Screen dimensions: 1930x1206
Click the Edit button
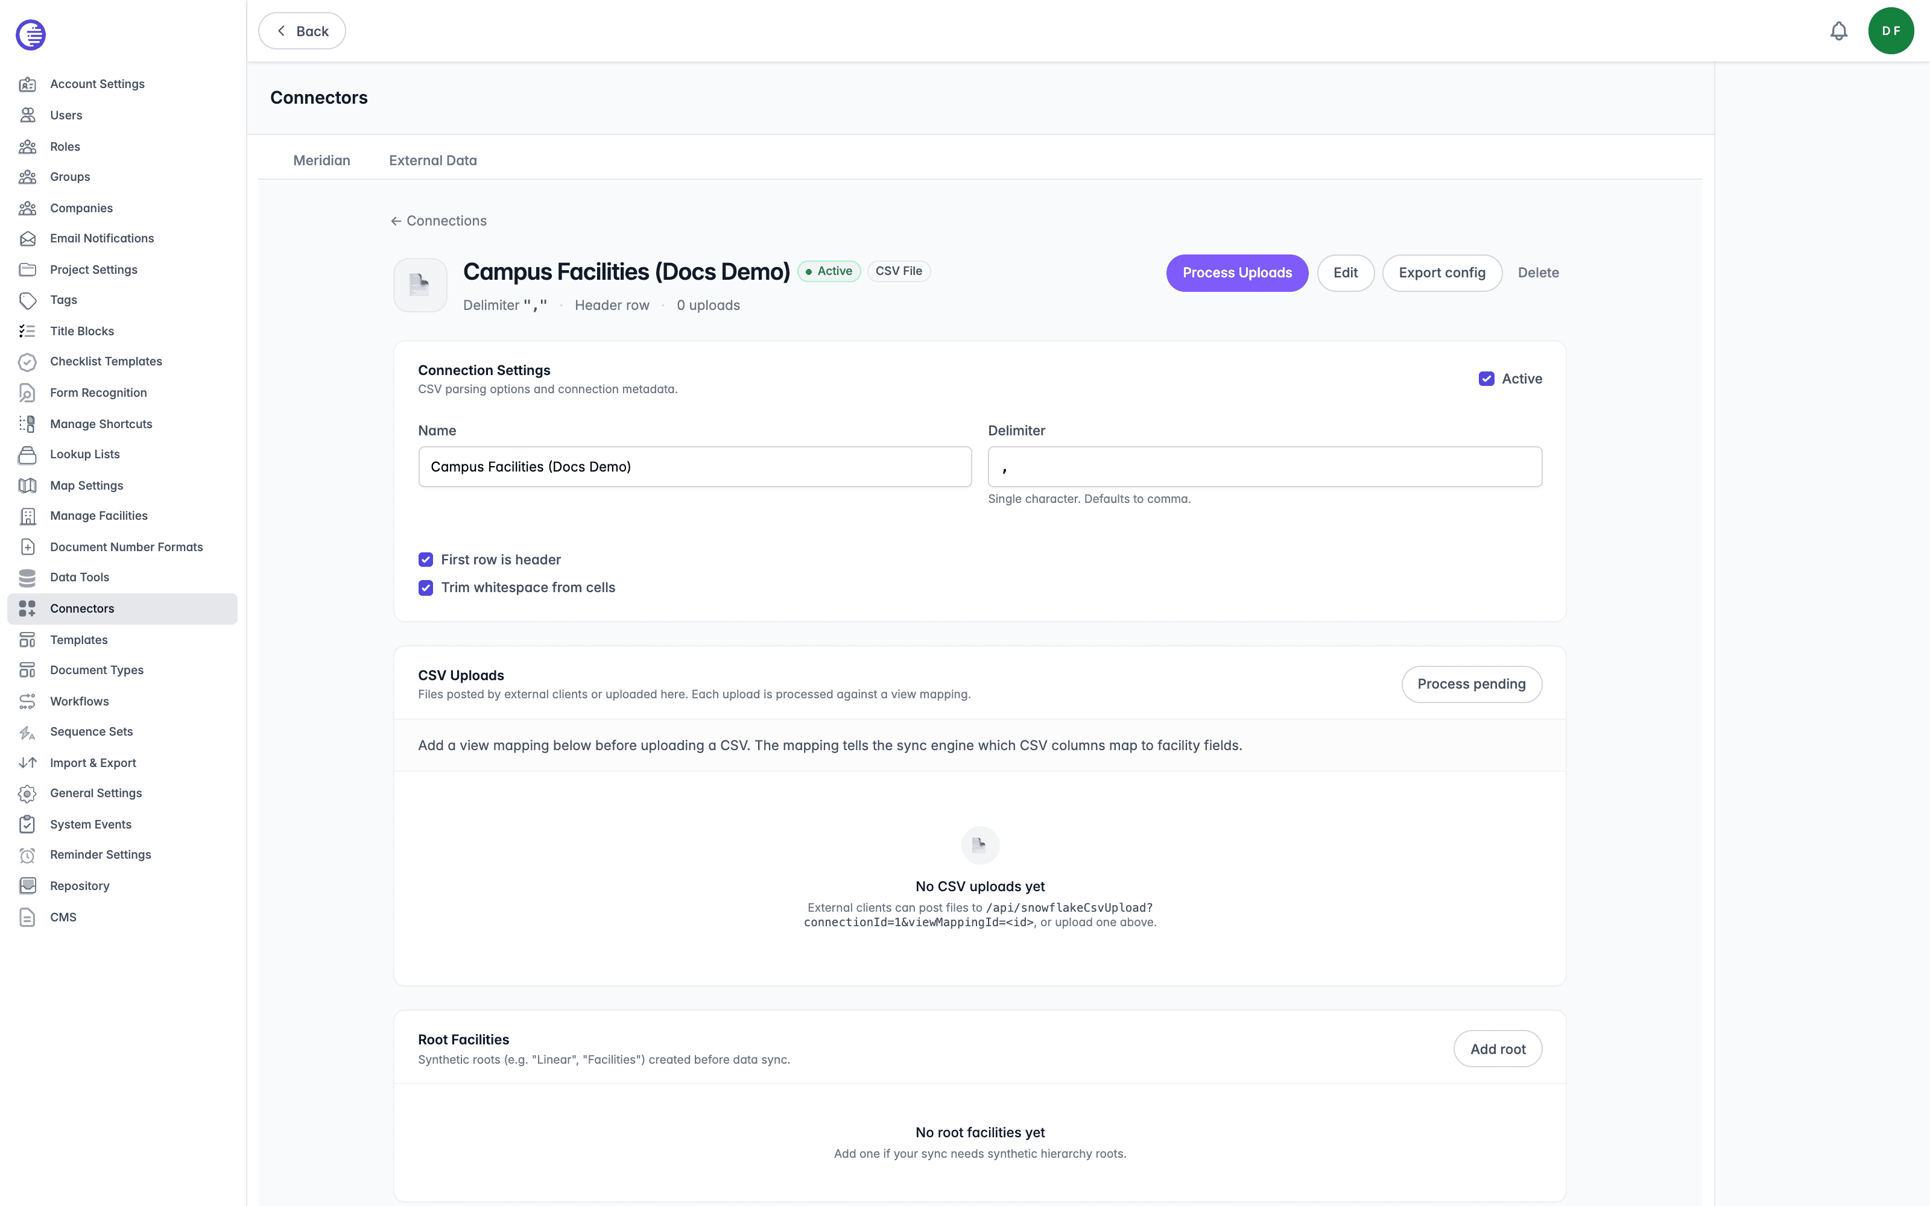tap(1346, 273)
